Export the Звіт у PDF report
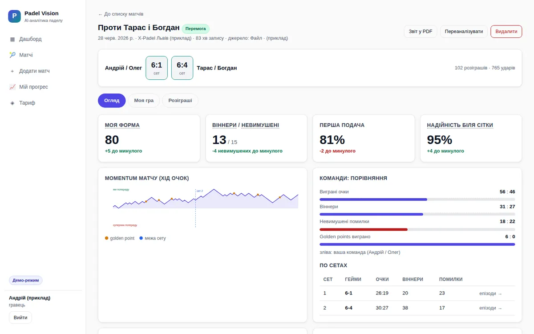 point(421,32)
